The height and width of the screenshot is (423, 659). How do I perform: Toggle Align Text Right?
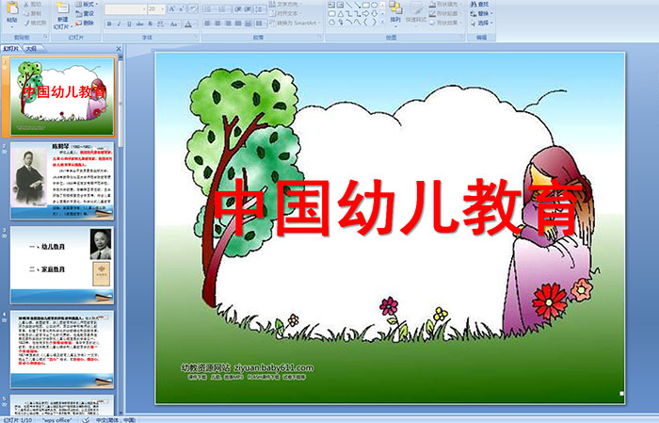(228, 24)
